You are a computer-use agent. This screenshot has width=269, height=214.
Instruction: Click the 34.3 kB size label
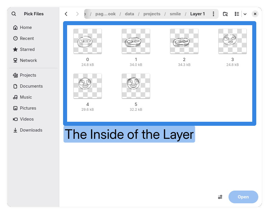(x=184, y=65)
